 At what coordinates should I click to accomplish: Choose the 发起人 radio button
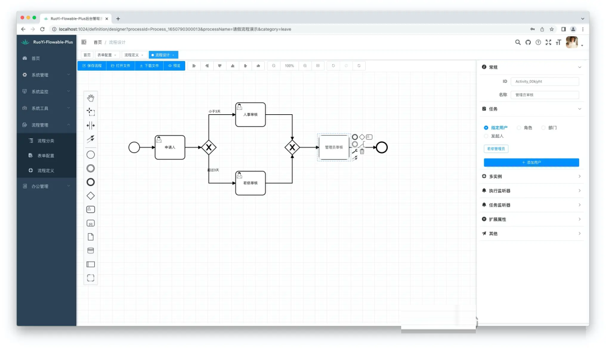click(x=486, y=136)
